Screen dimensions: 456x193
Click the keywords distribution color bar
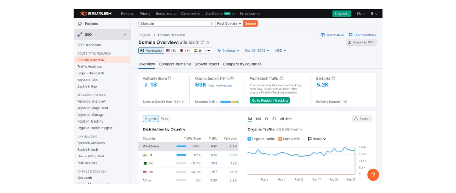point(229,102)
